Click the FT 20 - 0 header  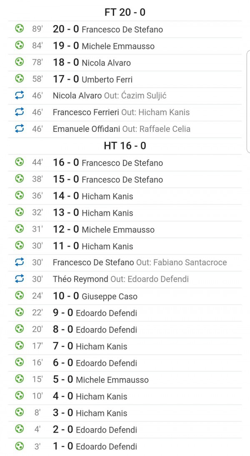(125, 13)
